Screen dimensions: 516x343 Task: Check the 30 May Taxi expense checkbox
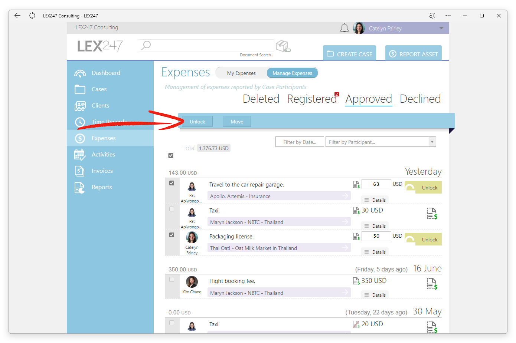click(172, 323)
